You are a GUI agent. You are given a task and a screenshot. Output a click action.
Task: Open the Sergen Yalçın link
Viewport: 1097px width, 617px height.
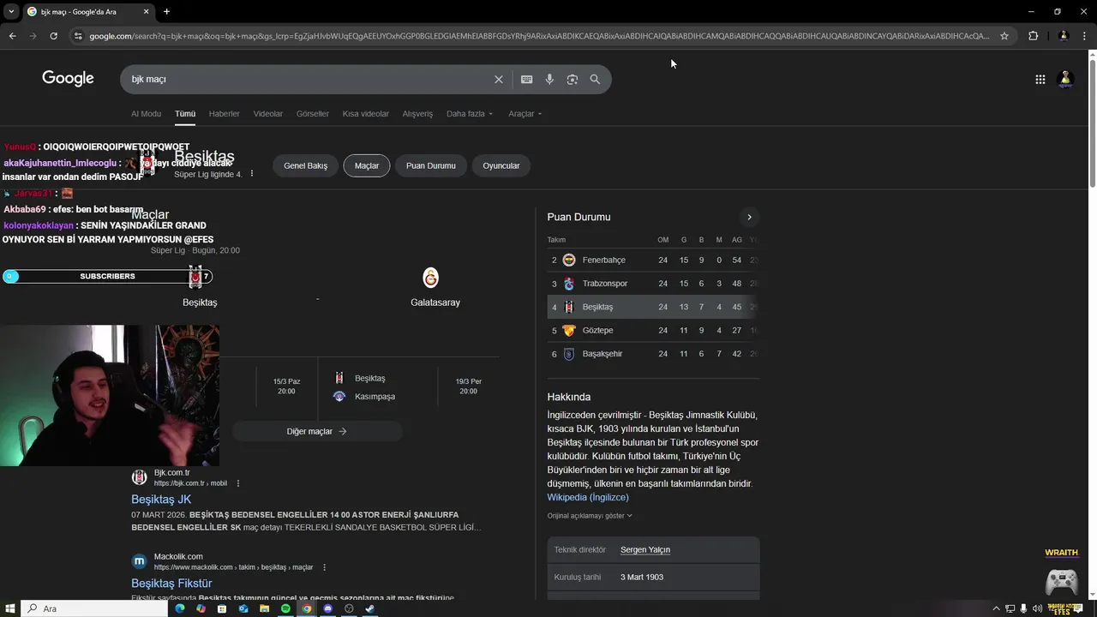pos(645,549)
